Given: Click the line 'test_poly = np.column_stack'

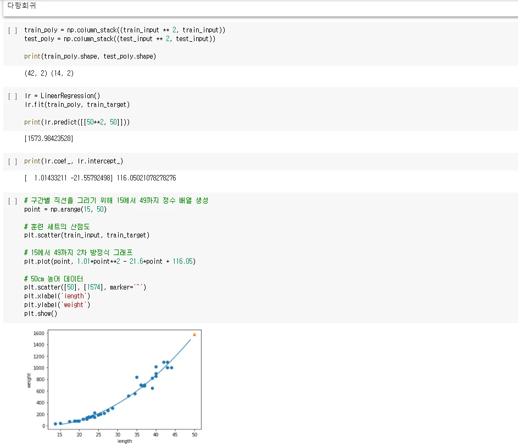Looking at the screenshot, I should 120,39.
